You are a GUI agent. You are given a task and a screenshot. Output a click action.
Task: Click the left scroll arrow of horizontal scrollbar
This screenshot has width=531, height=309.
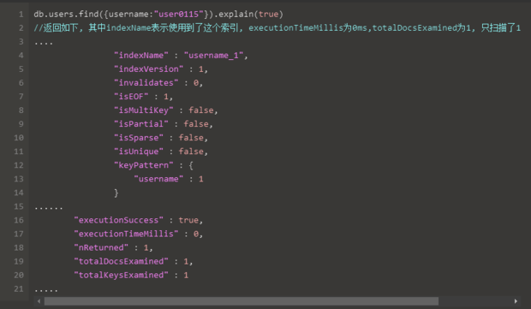click(39, 301)
